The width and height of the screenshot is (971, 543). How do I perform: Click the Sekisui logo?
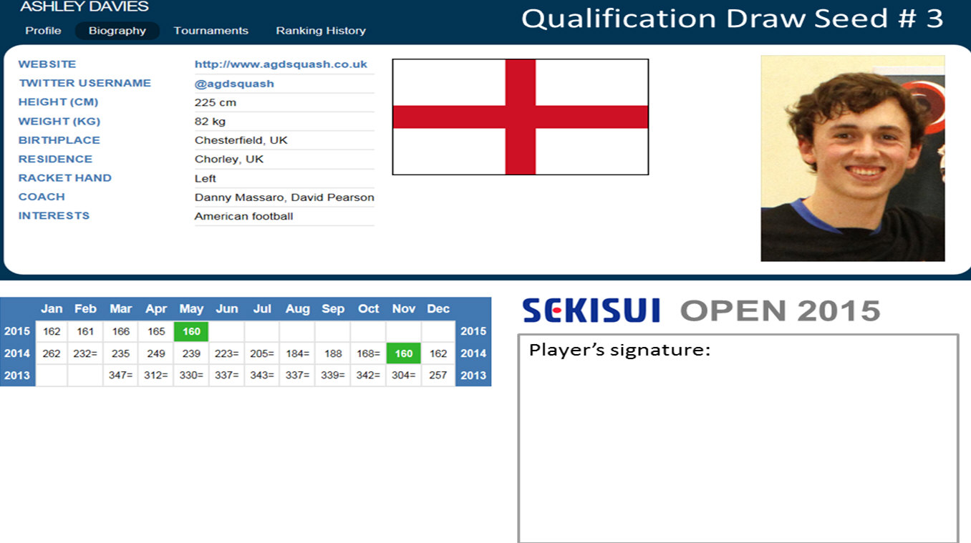tap(591, 310)
